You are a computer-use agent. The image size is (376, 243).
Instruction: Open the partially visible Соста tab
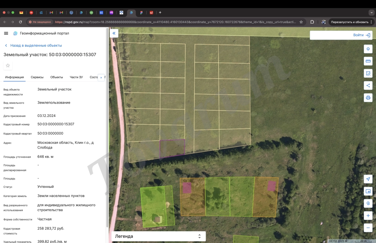(94, 77)
